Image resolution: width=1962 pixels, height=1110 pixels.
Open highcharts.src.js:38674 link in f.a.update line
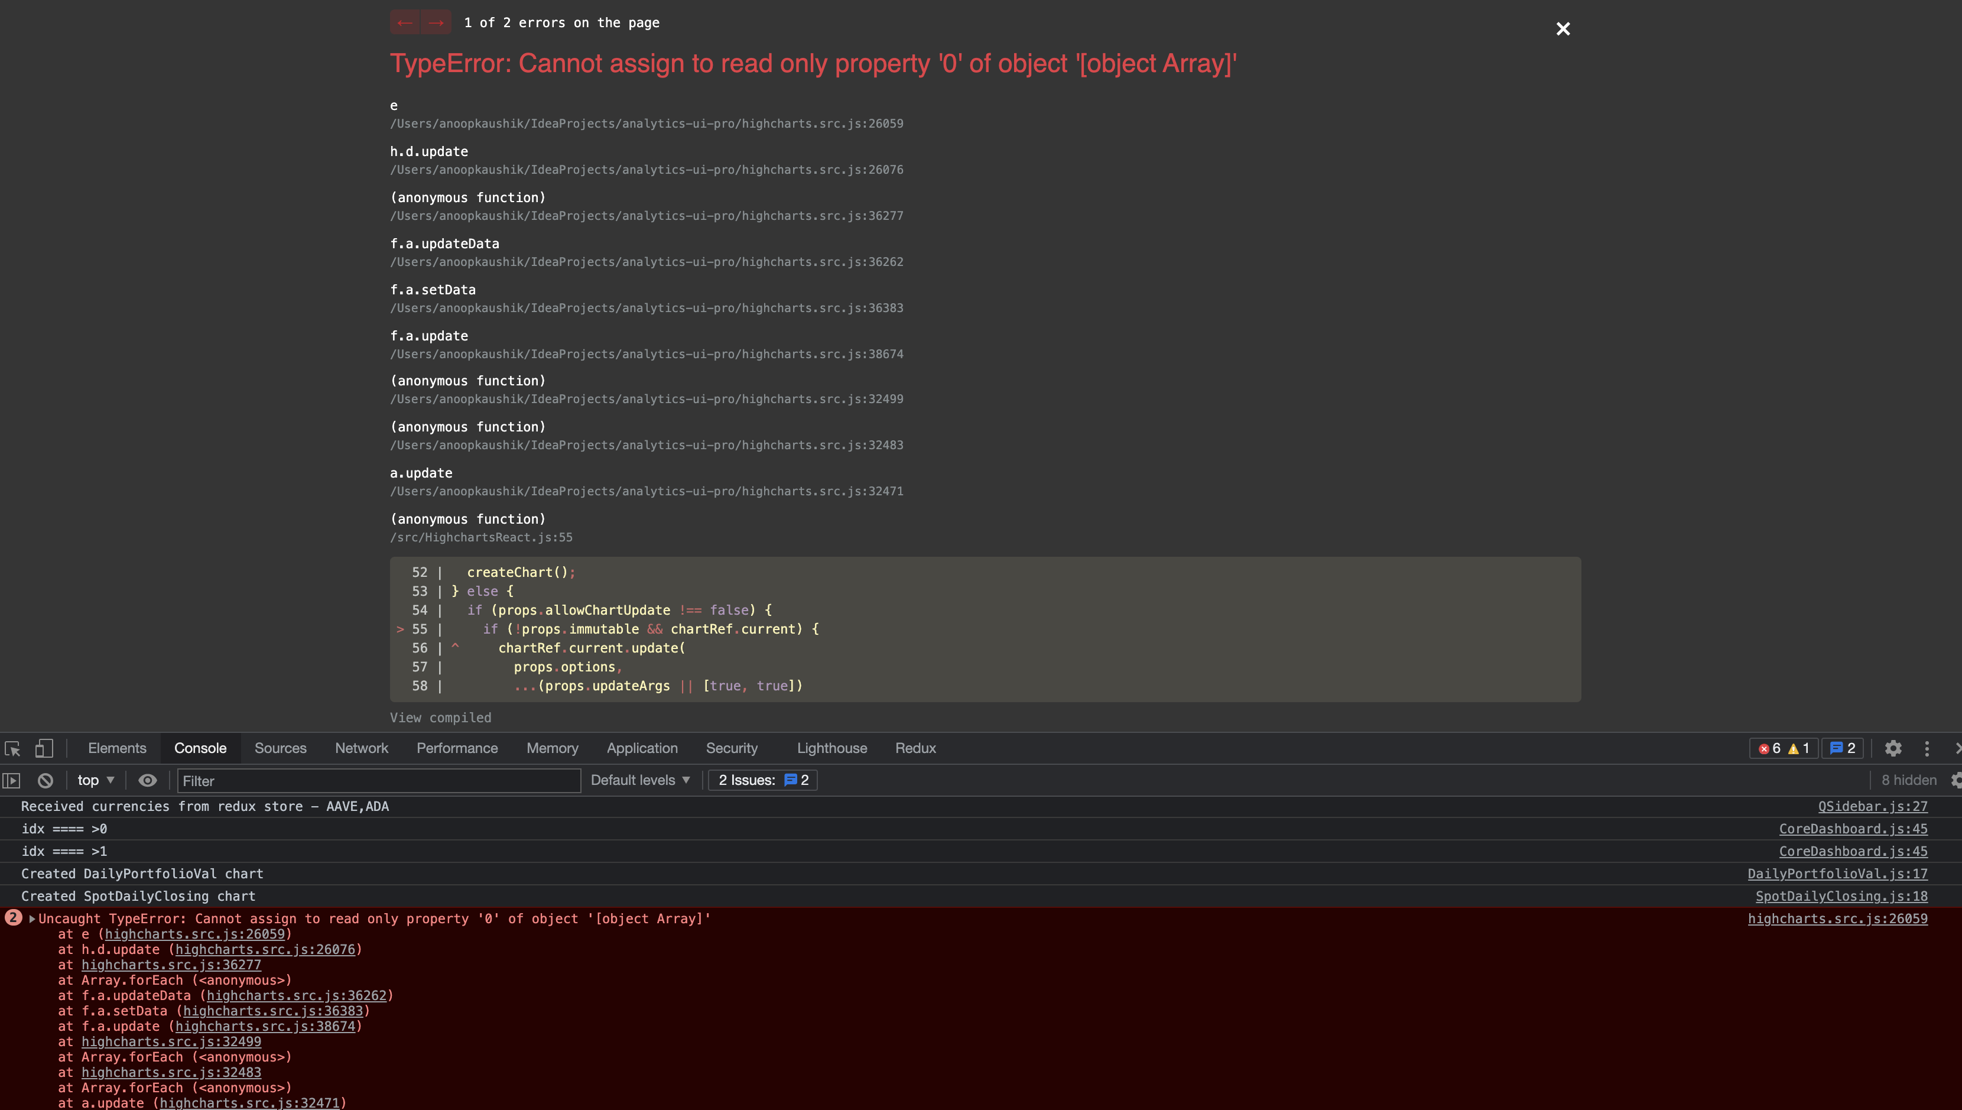(x=265, y=1026)
